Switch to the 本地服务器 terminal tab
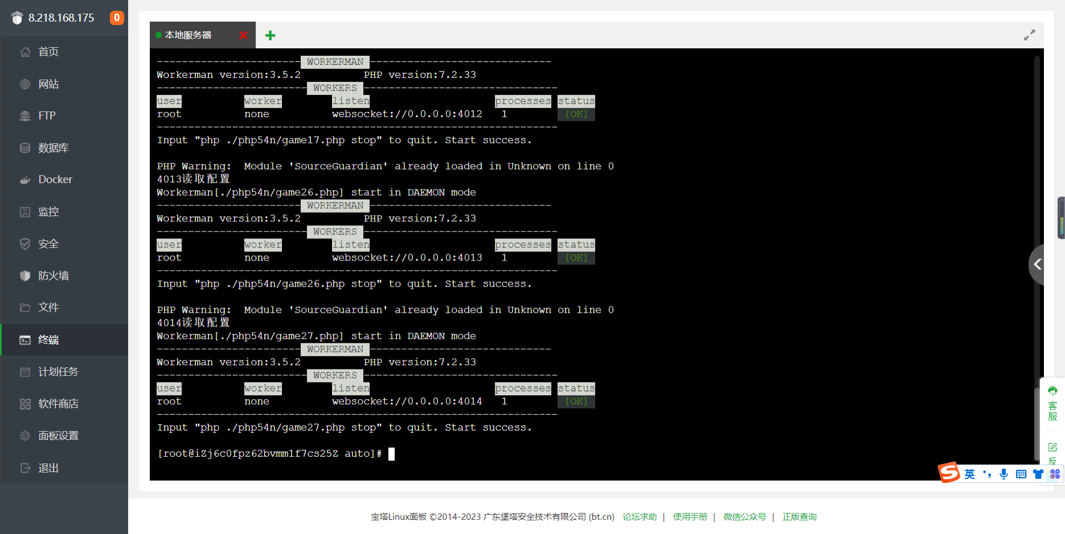Image resolution: width=1065 pixels, height=534 pixels. click(x=188, y=35)
